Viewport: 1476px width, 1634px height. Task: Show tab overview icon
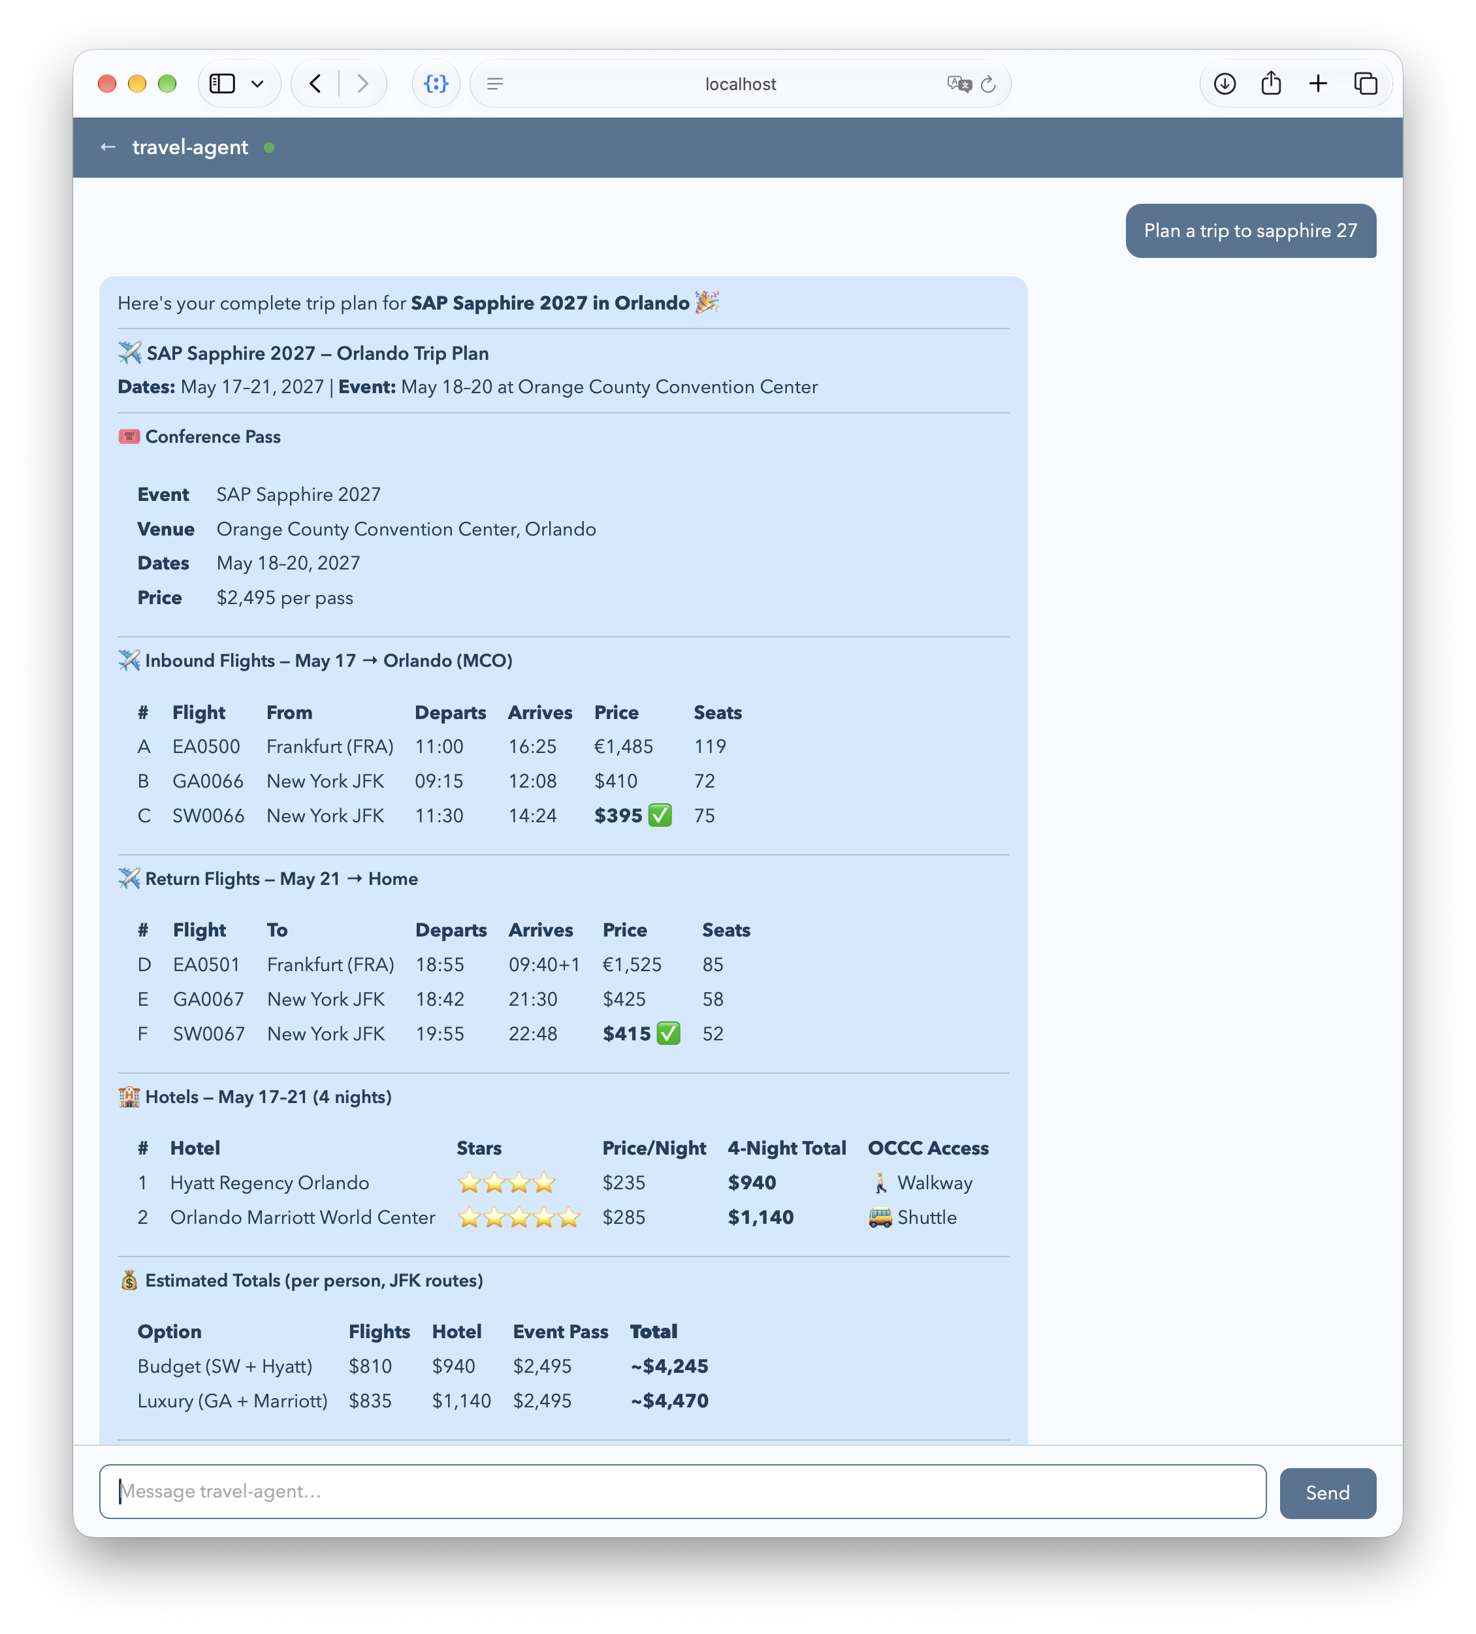(x=1365, y=84)
